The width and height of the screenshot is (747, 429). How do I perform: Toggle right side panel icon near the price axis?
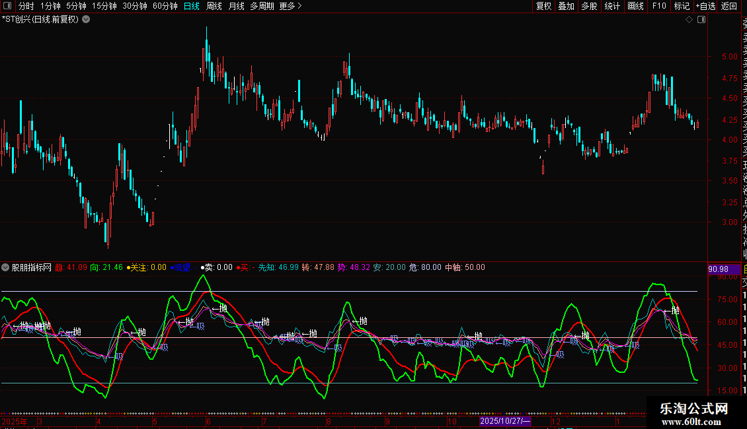click(x=701, y=19)
